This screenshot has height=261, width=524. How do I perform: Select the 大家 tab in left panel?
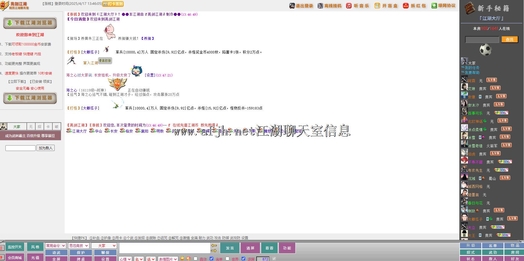tap(17, 127)
